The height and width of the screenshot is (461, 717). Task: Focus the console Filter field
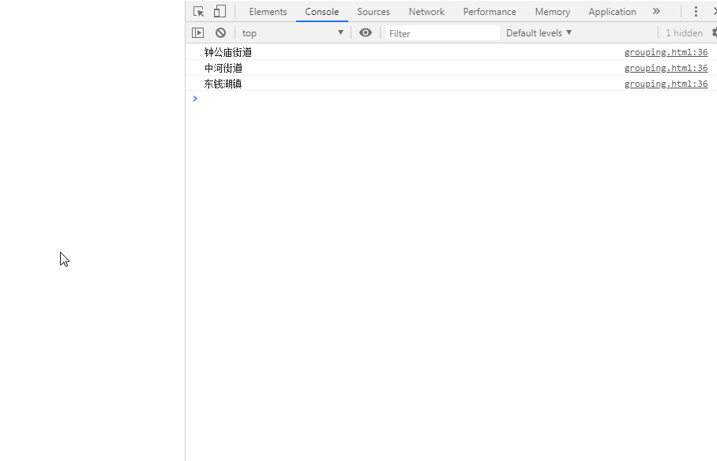443,33
